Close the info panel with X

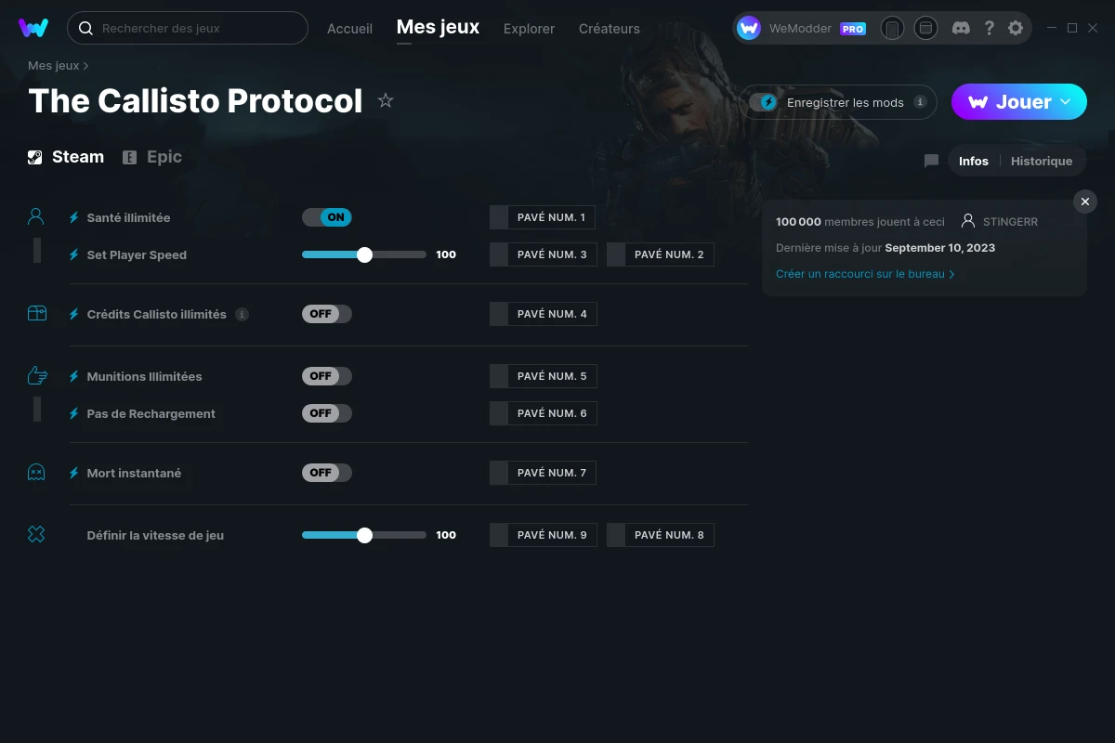coord(1085,202)
